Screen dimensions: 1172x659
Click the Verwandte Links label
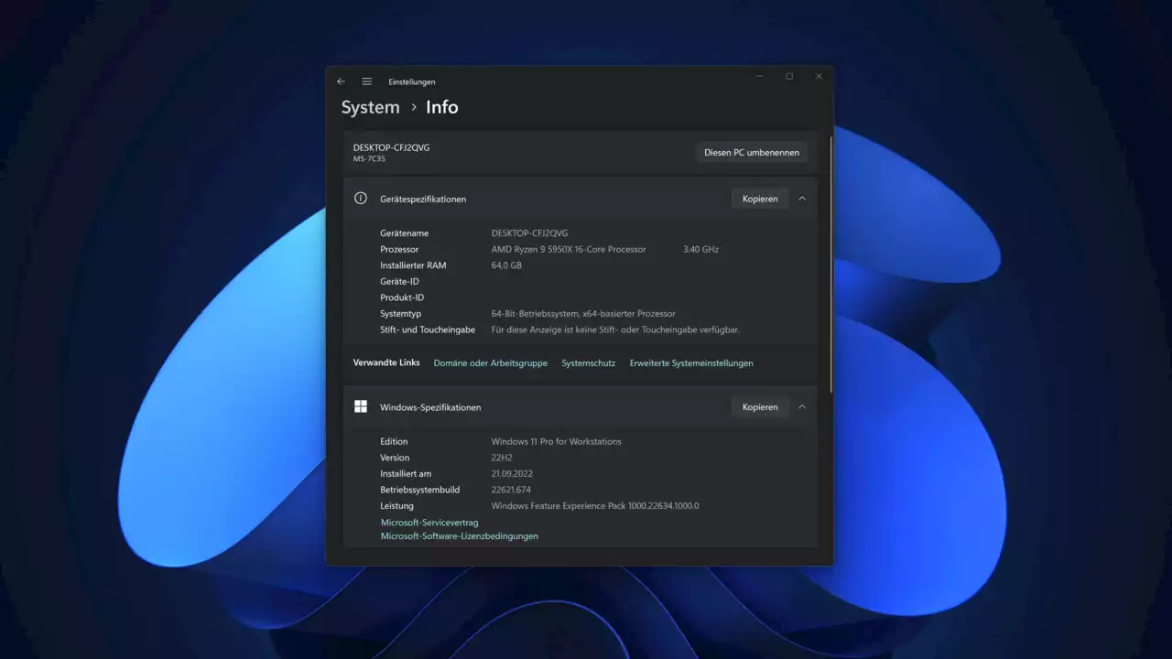click(386, 362)
